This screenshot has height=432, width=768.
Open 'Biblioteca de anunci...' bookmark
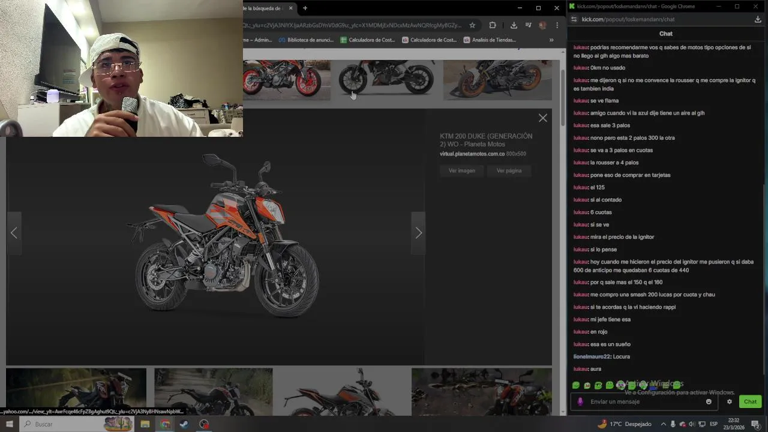pos(305,40)
